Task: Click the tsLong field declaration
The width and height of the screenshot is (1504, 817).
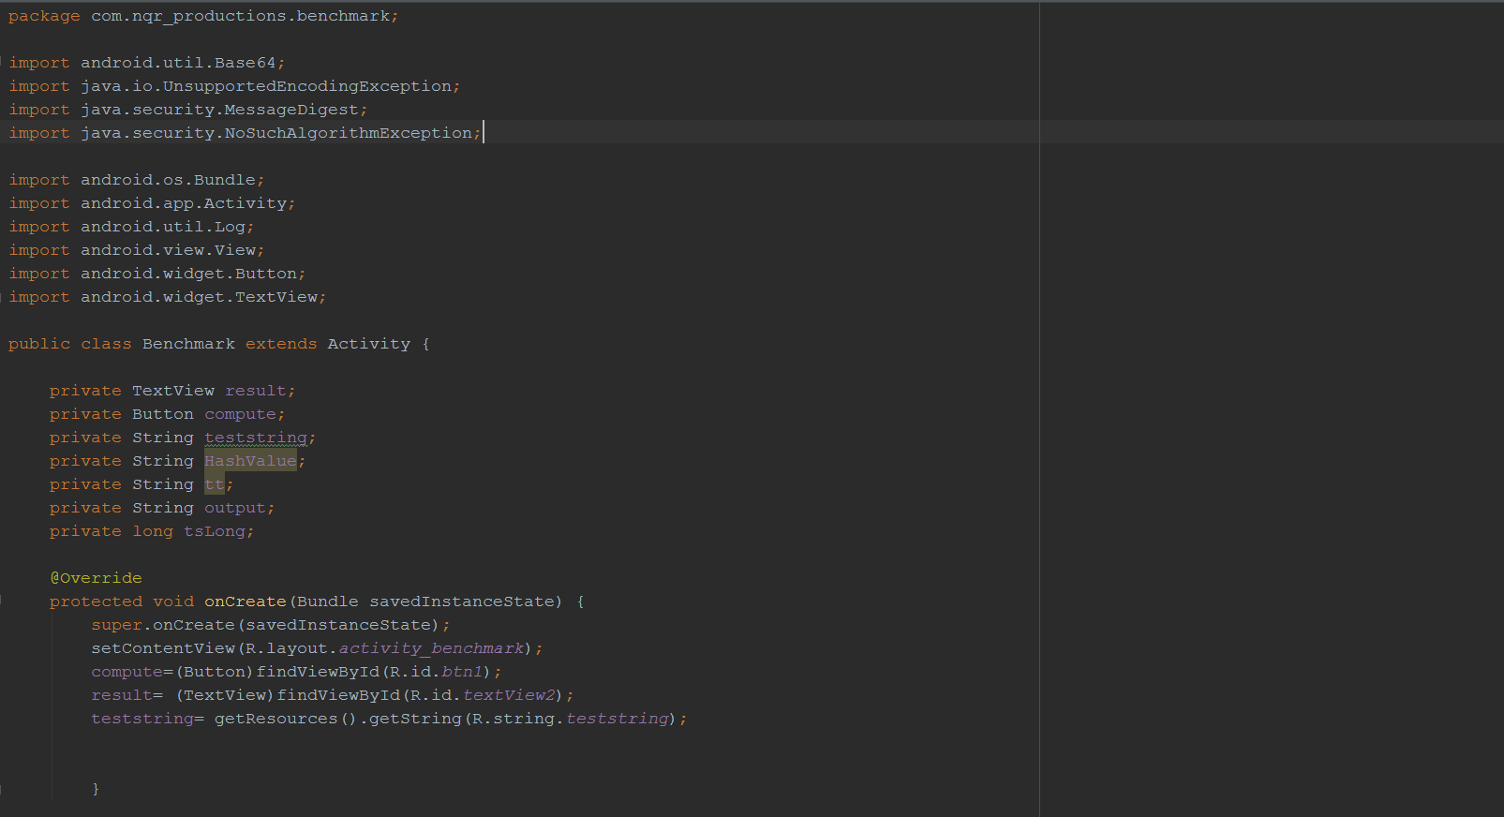Action: point(214,531)
